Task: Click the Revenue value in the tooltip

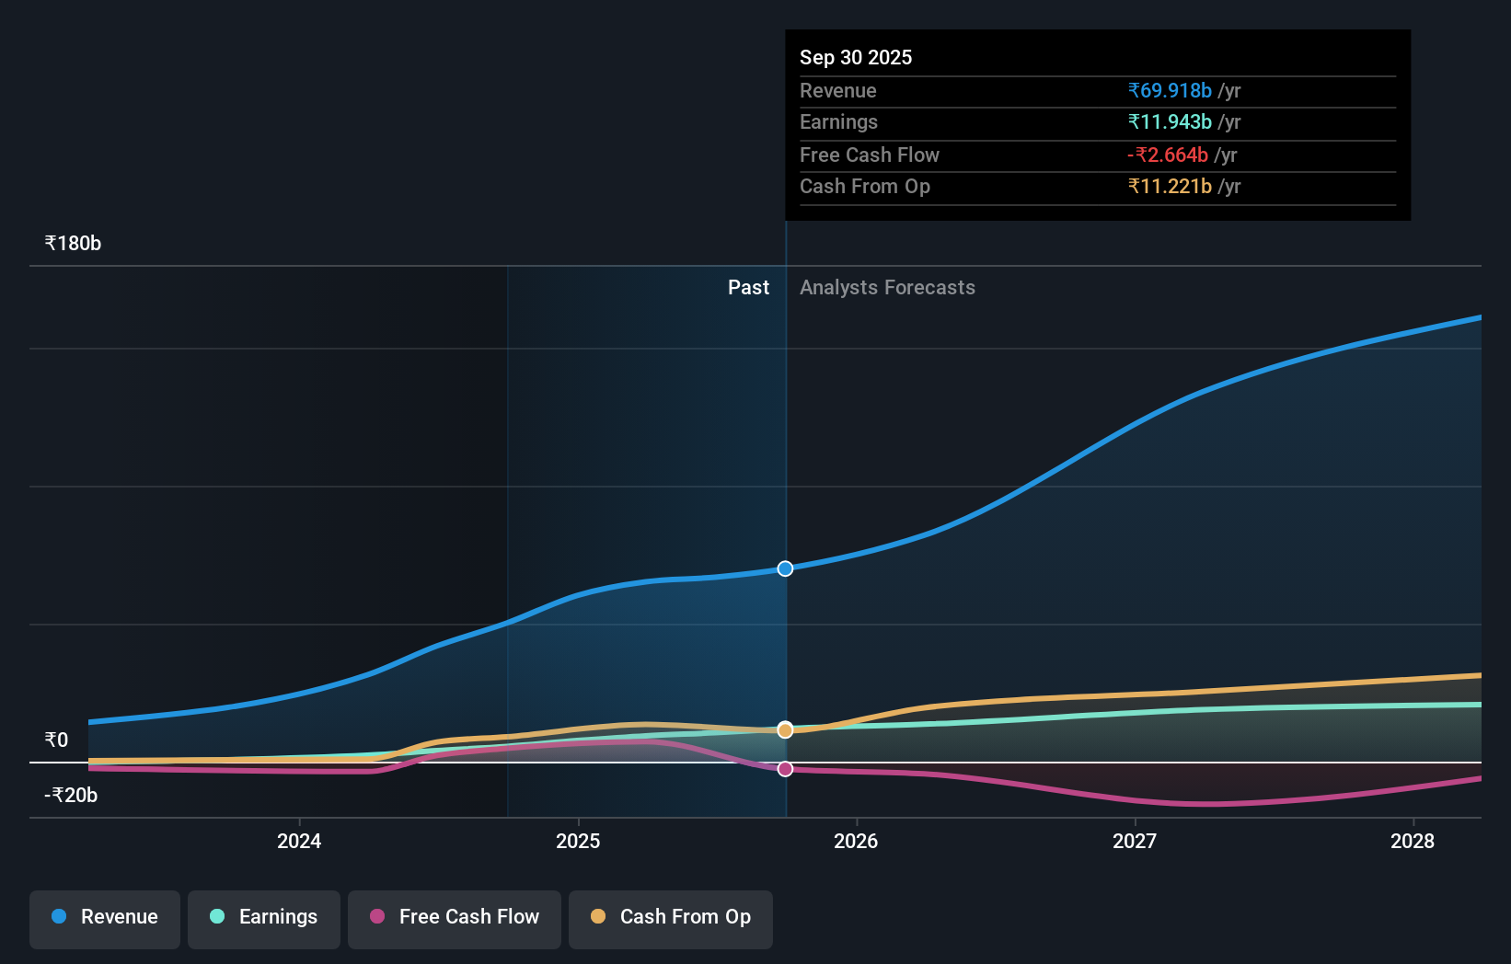Action: point(1169,90)
